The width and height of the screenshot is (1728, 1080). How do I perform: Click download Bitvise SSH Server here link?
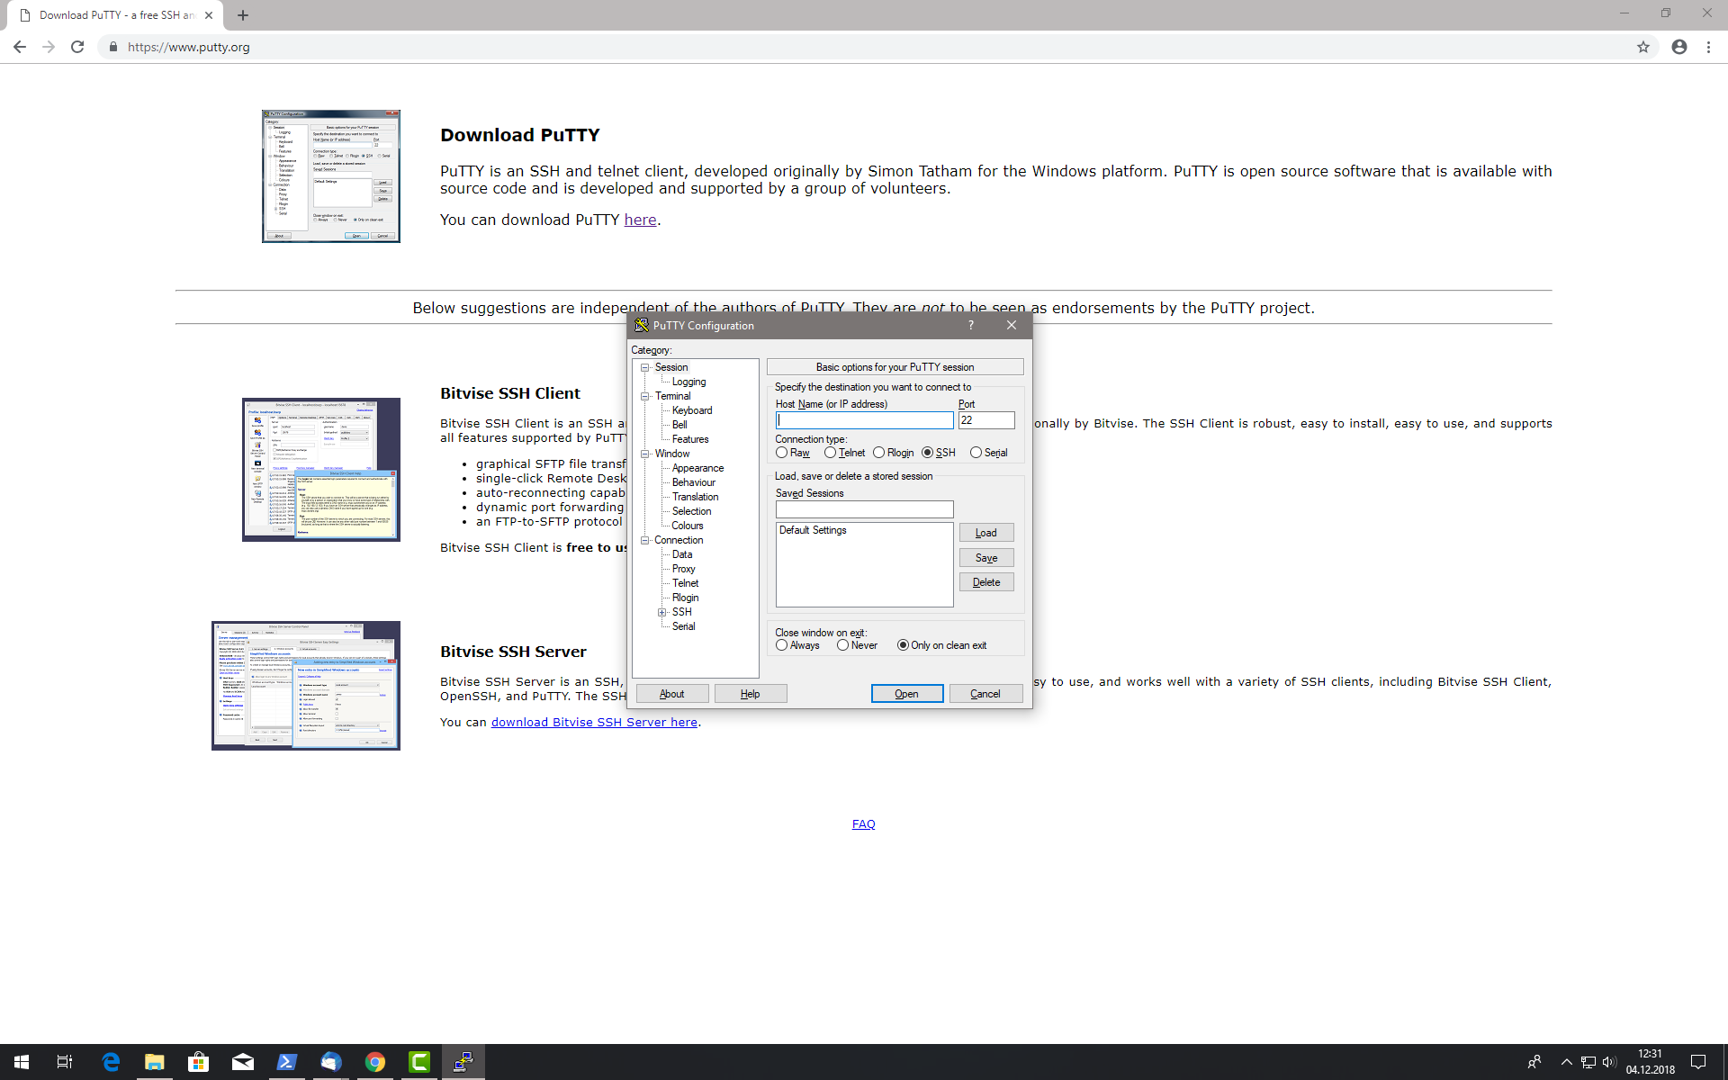click(x=594, y=722)
